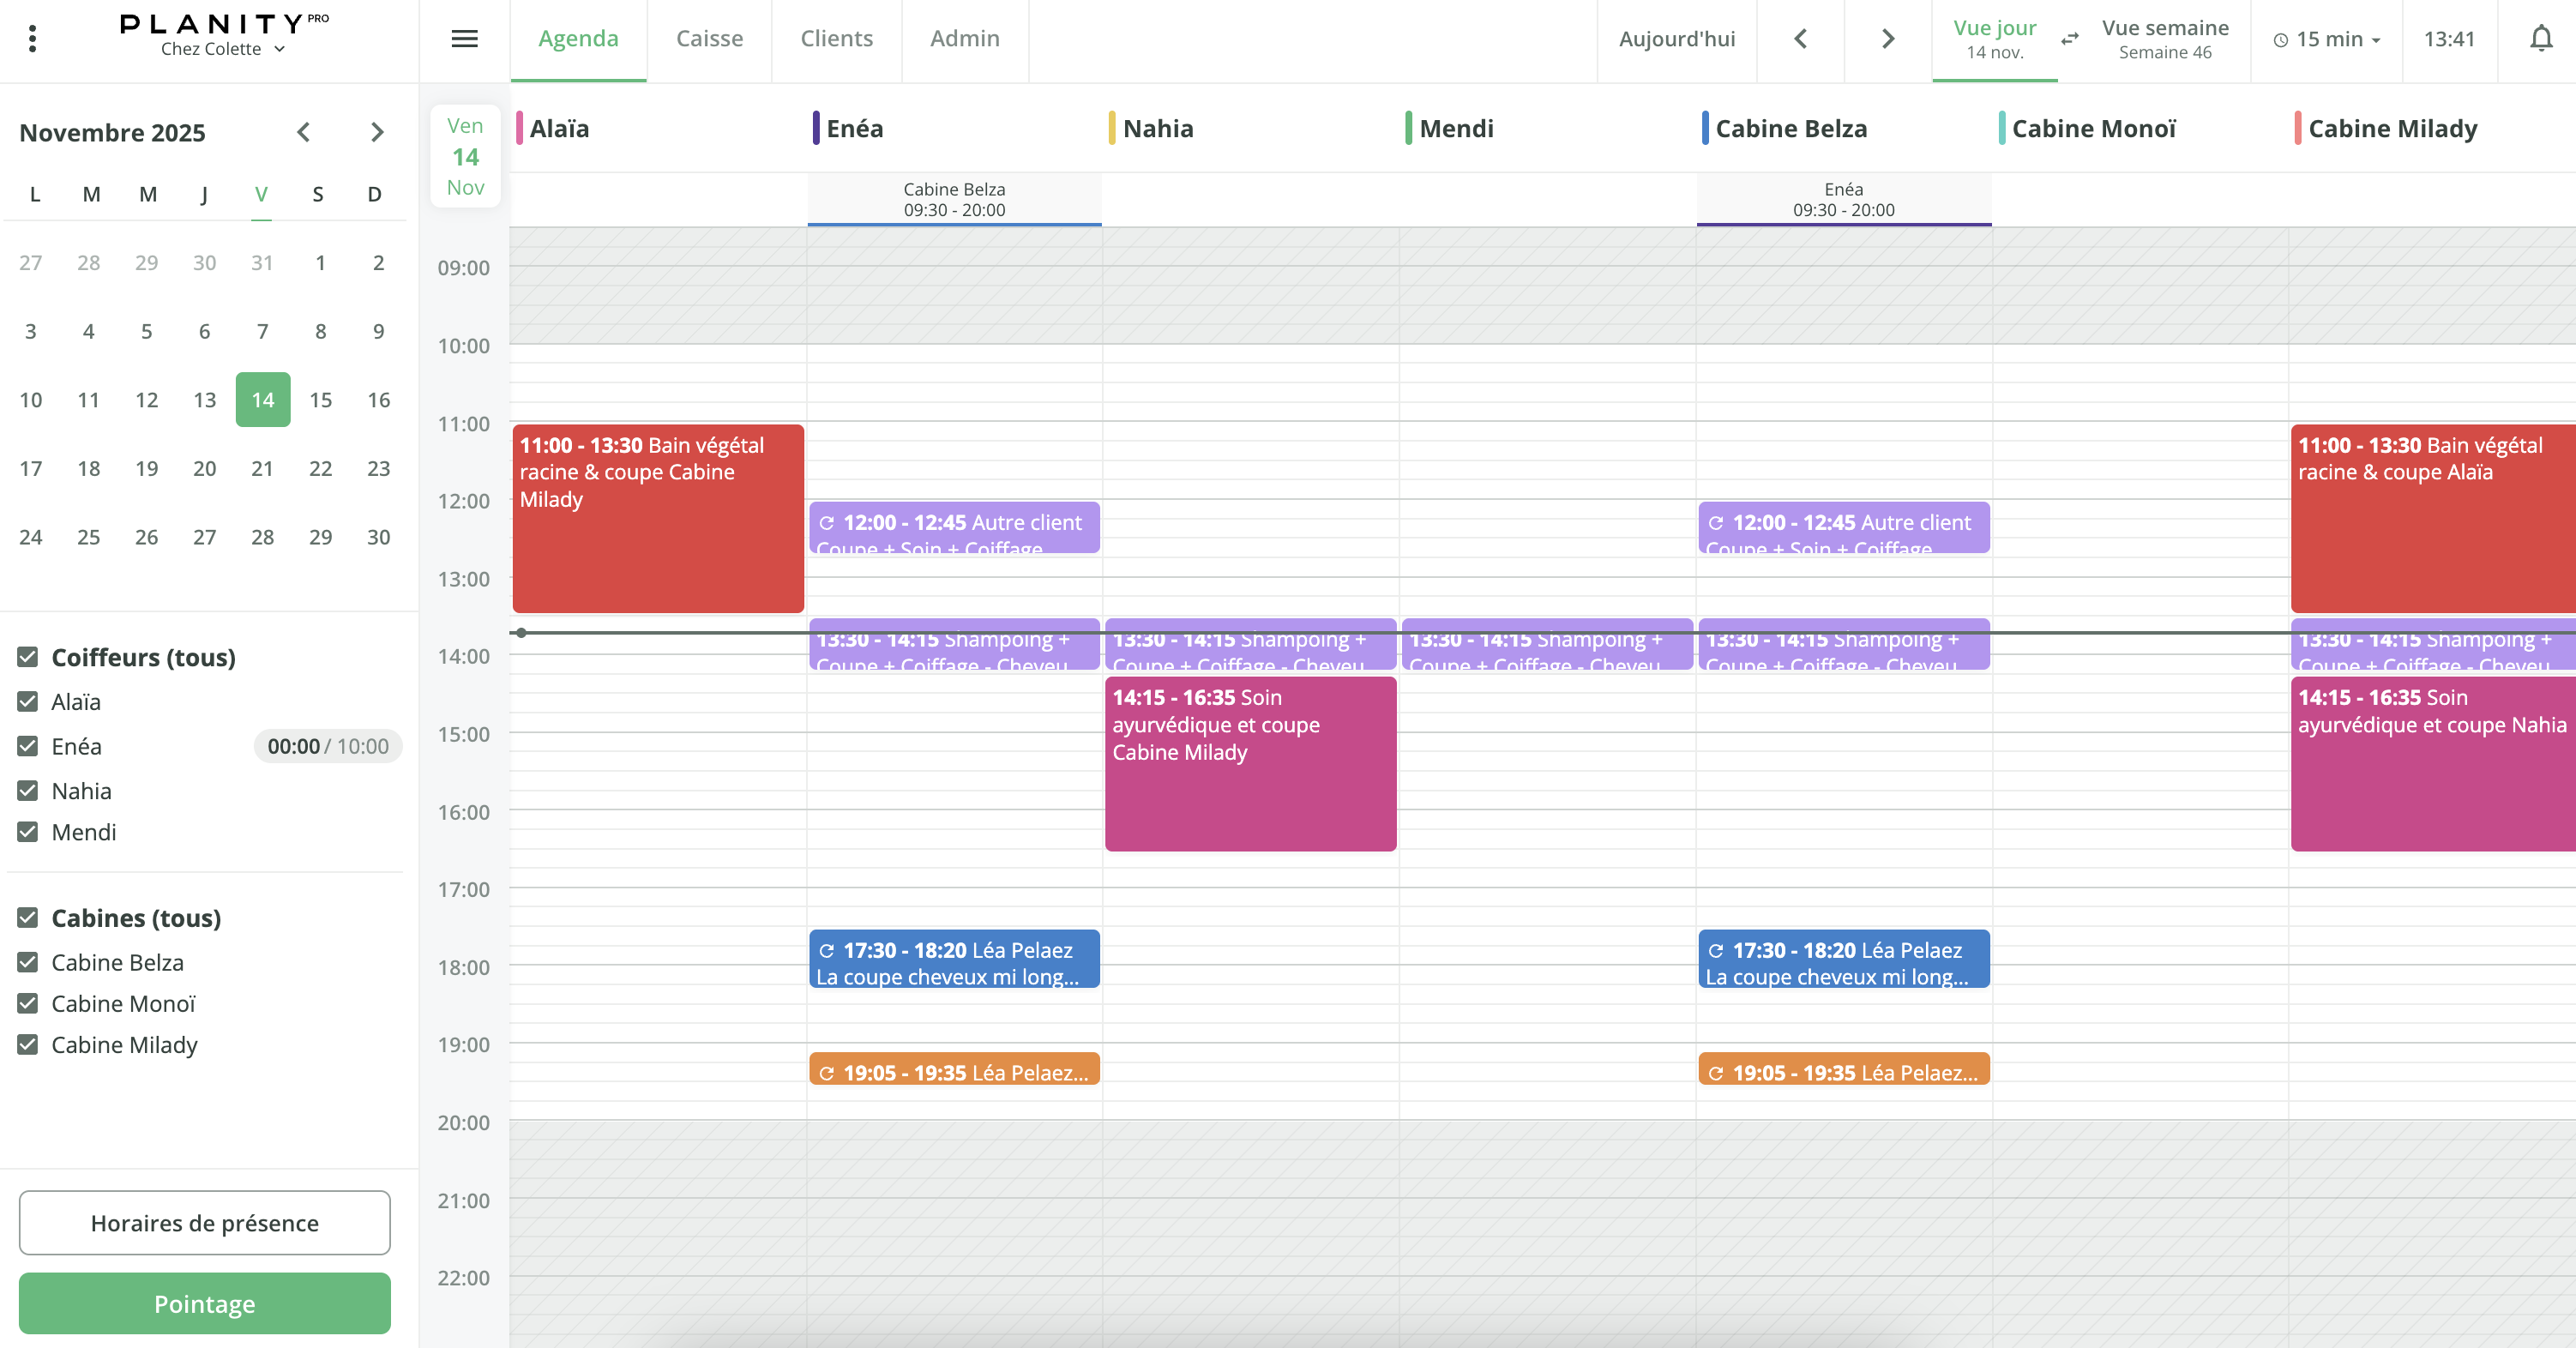This screenshot has height=1348, width=2576.
Task: Show next month in mini calendar
Action: (377, 132)
